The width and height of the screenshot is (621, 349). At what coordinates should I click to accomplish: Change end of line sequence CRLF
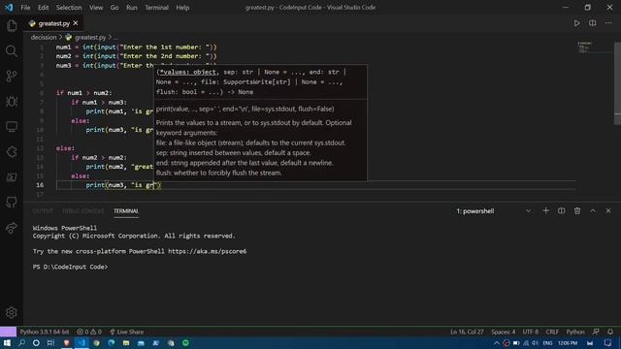(552, 332)
